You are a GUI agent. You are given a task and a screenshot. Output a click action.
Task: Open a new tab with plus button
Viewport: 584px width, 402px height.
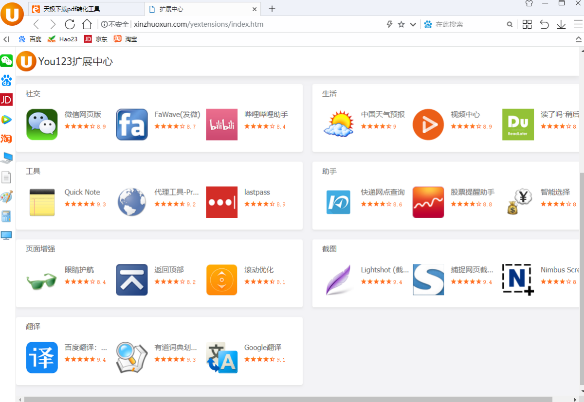pyautogui.click(x=272, y=9)
